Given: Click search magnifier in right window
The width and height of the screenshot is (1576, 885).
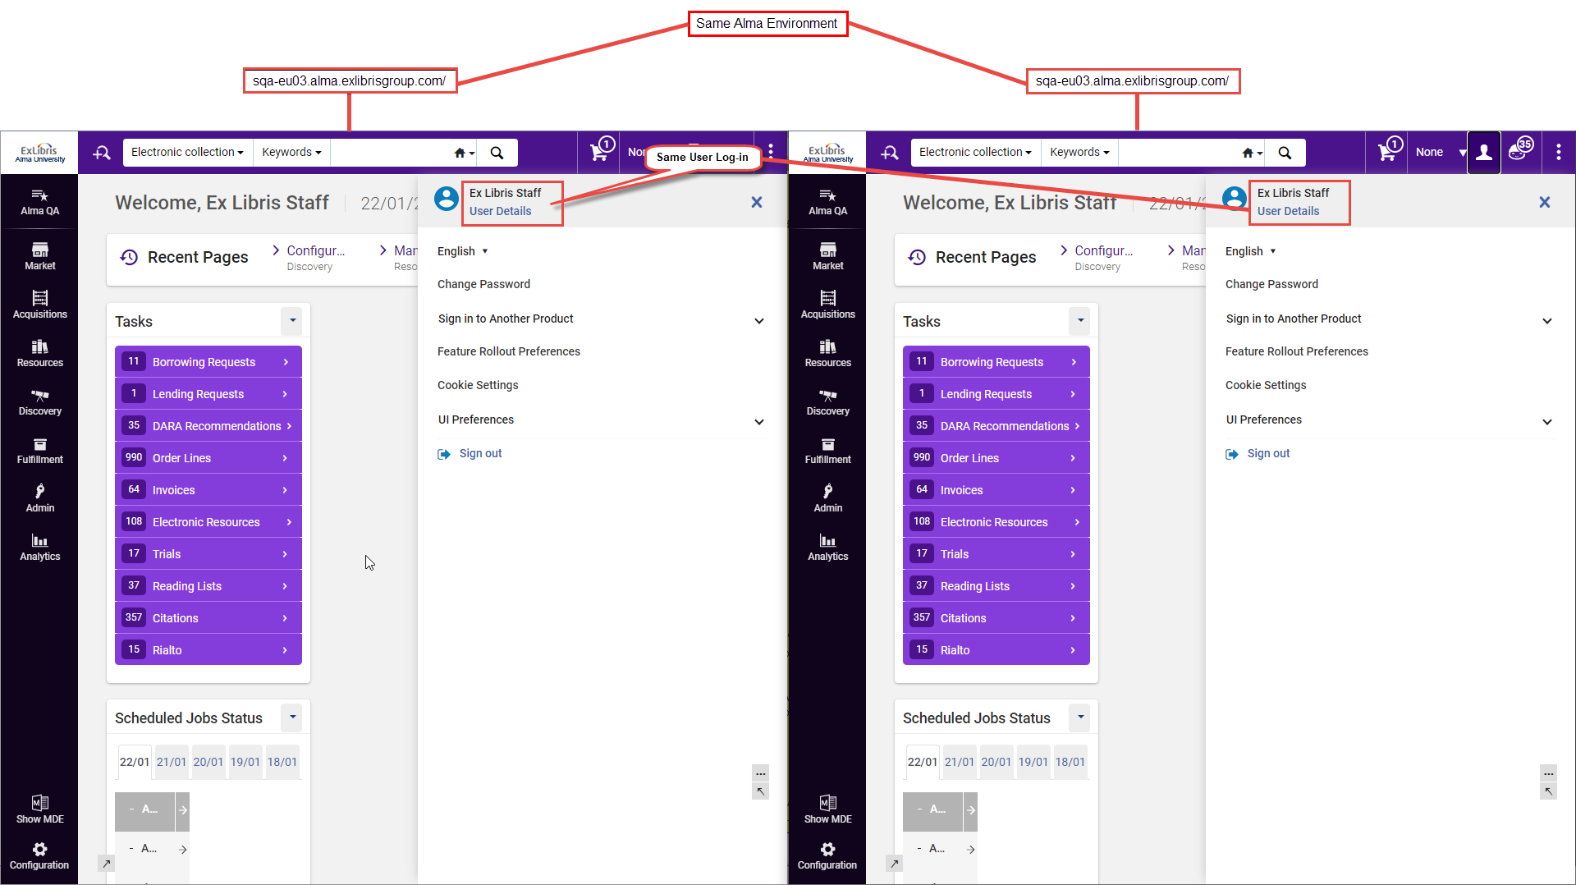Looking at the screenshot, I should [1285, 153].
